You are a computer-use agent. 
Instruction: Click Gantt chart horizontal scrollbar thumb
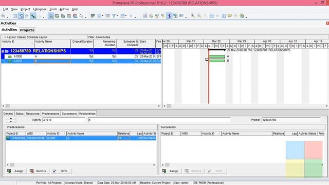pos(169,106)
